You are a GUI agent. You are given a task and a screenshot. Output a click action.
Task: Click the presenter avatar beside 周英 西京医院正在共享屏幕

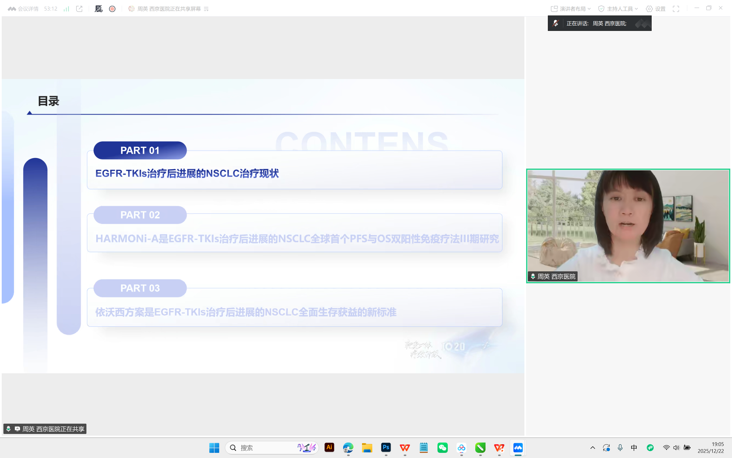point(131,9)
